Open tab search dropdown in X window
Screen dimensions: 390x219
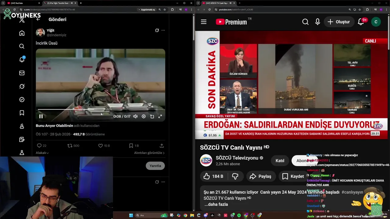point(3,3)
